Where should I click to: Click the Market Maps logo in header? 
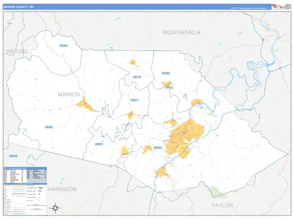(x=278, y=6)
